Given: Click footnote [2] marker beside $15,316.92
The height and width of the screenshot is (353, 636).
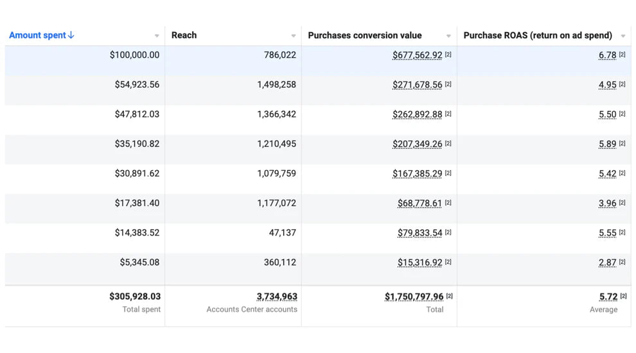Looking at the screenshot, I should tap(448, 262).
